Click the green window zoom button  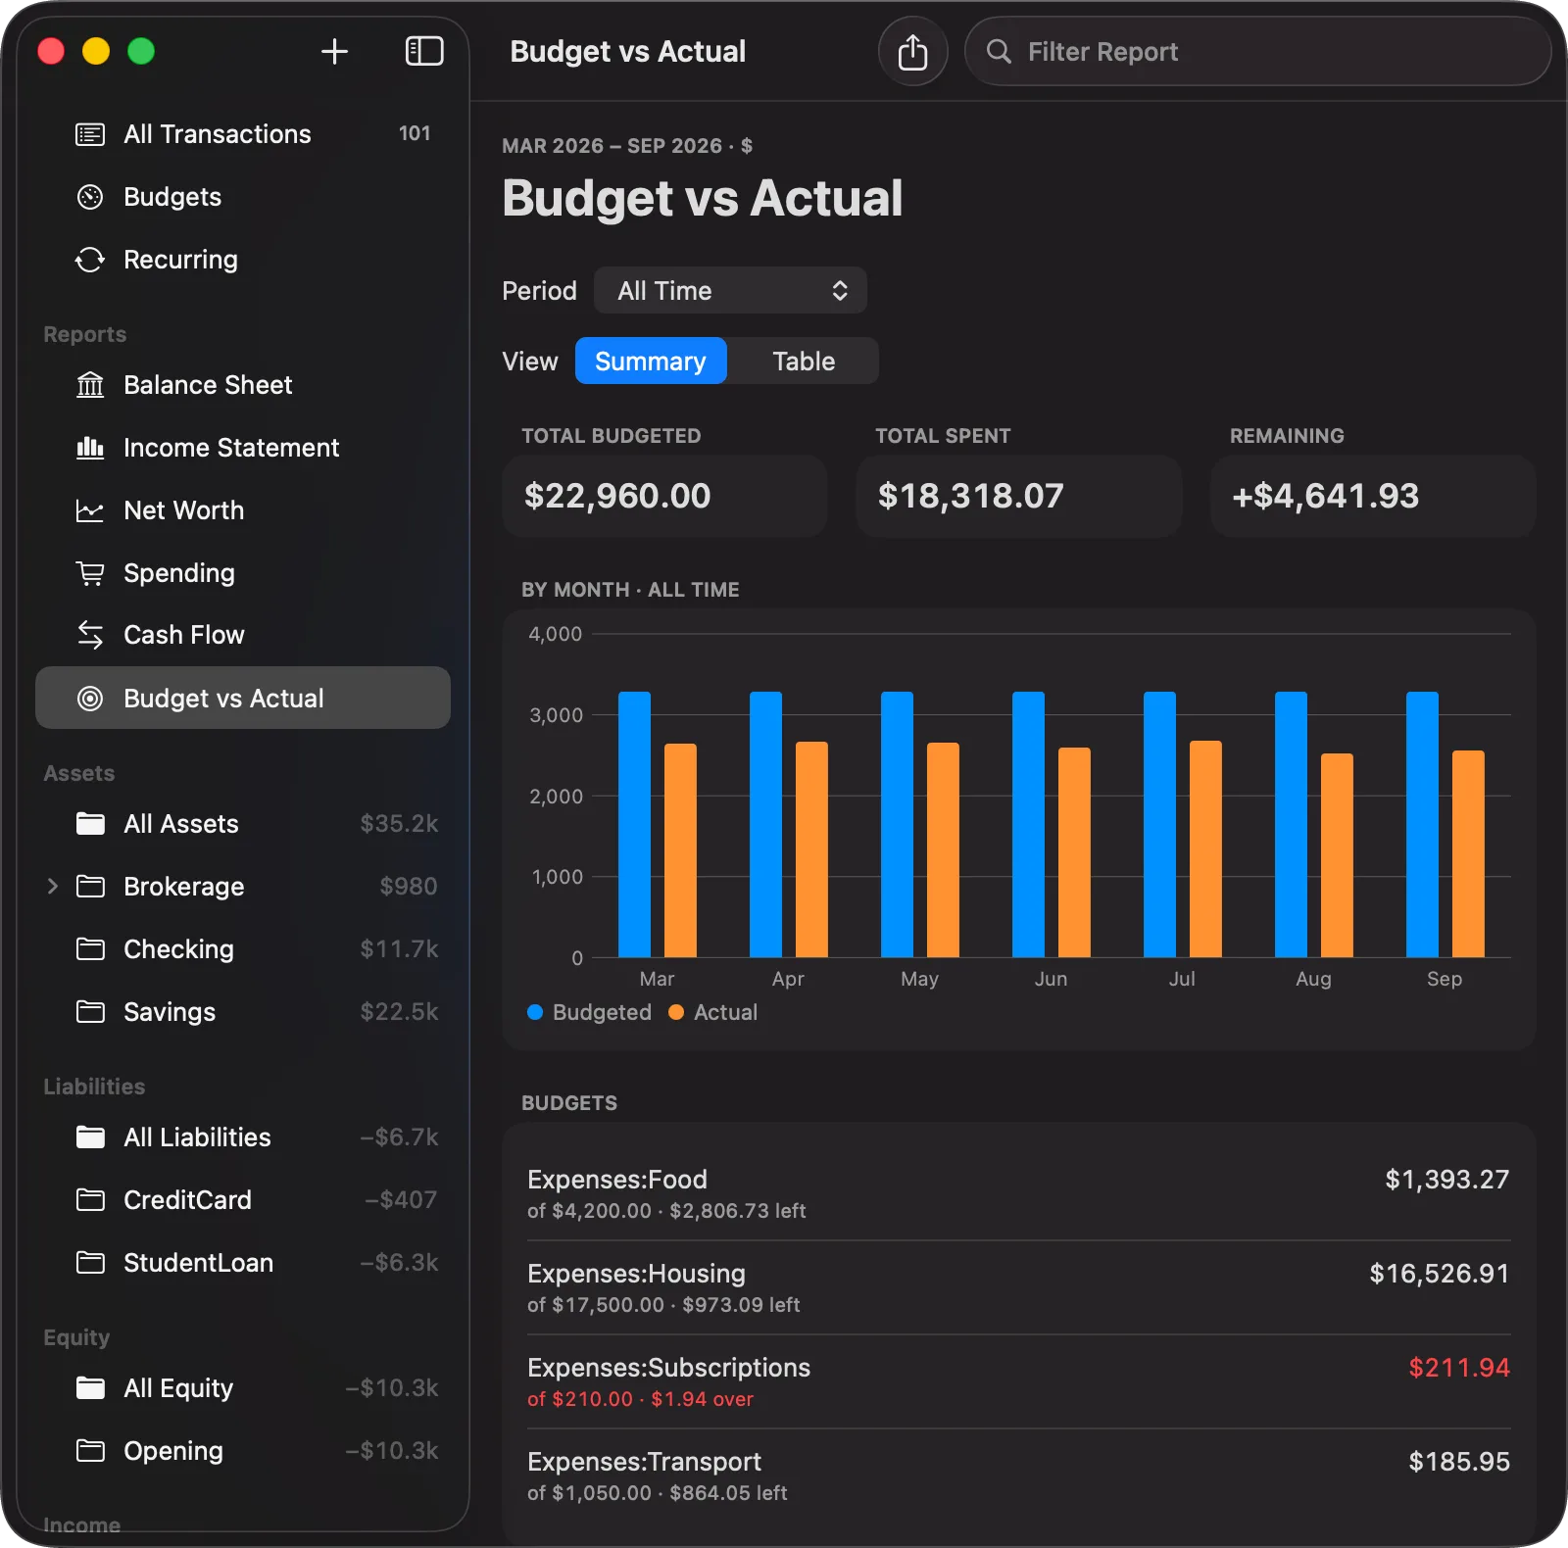141,51
